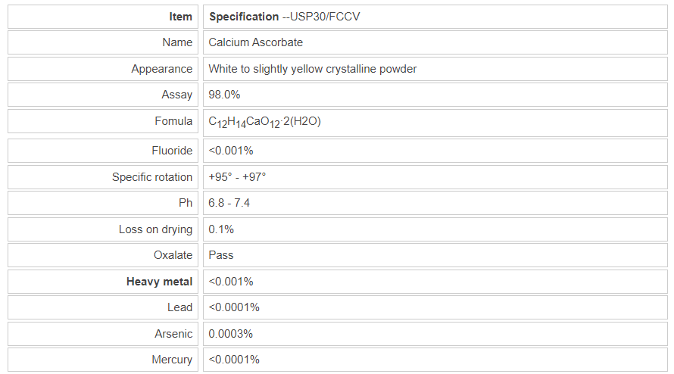Click the Ph value 6.8 - 7.4
674x374 pixels.
tap(229, 203)
